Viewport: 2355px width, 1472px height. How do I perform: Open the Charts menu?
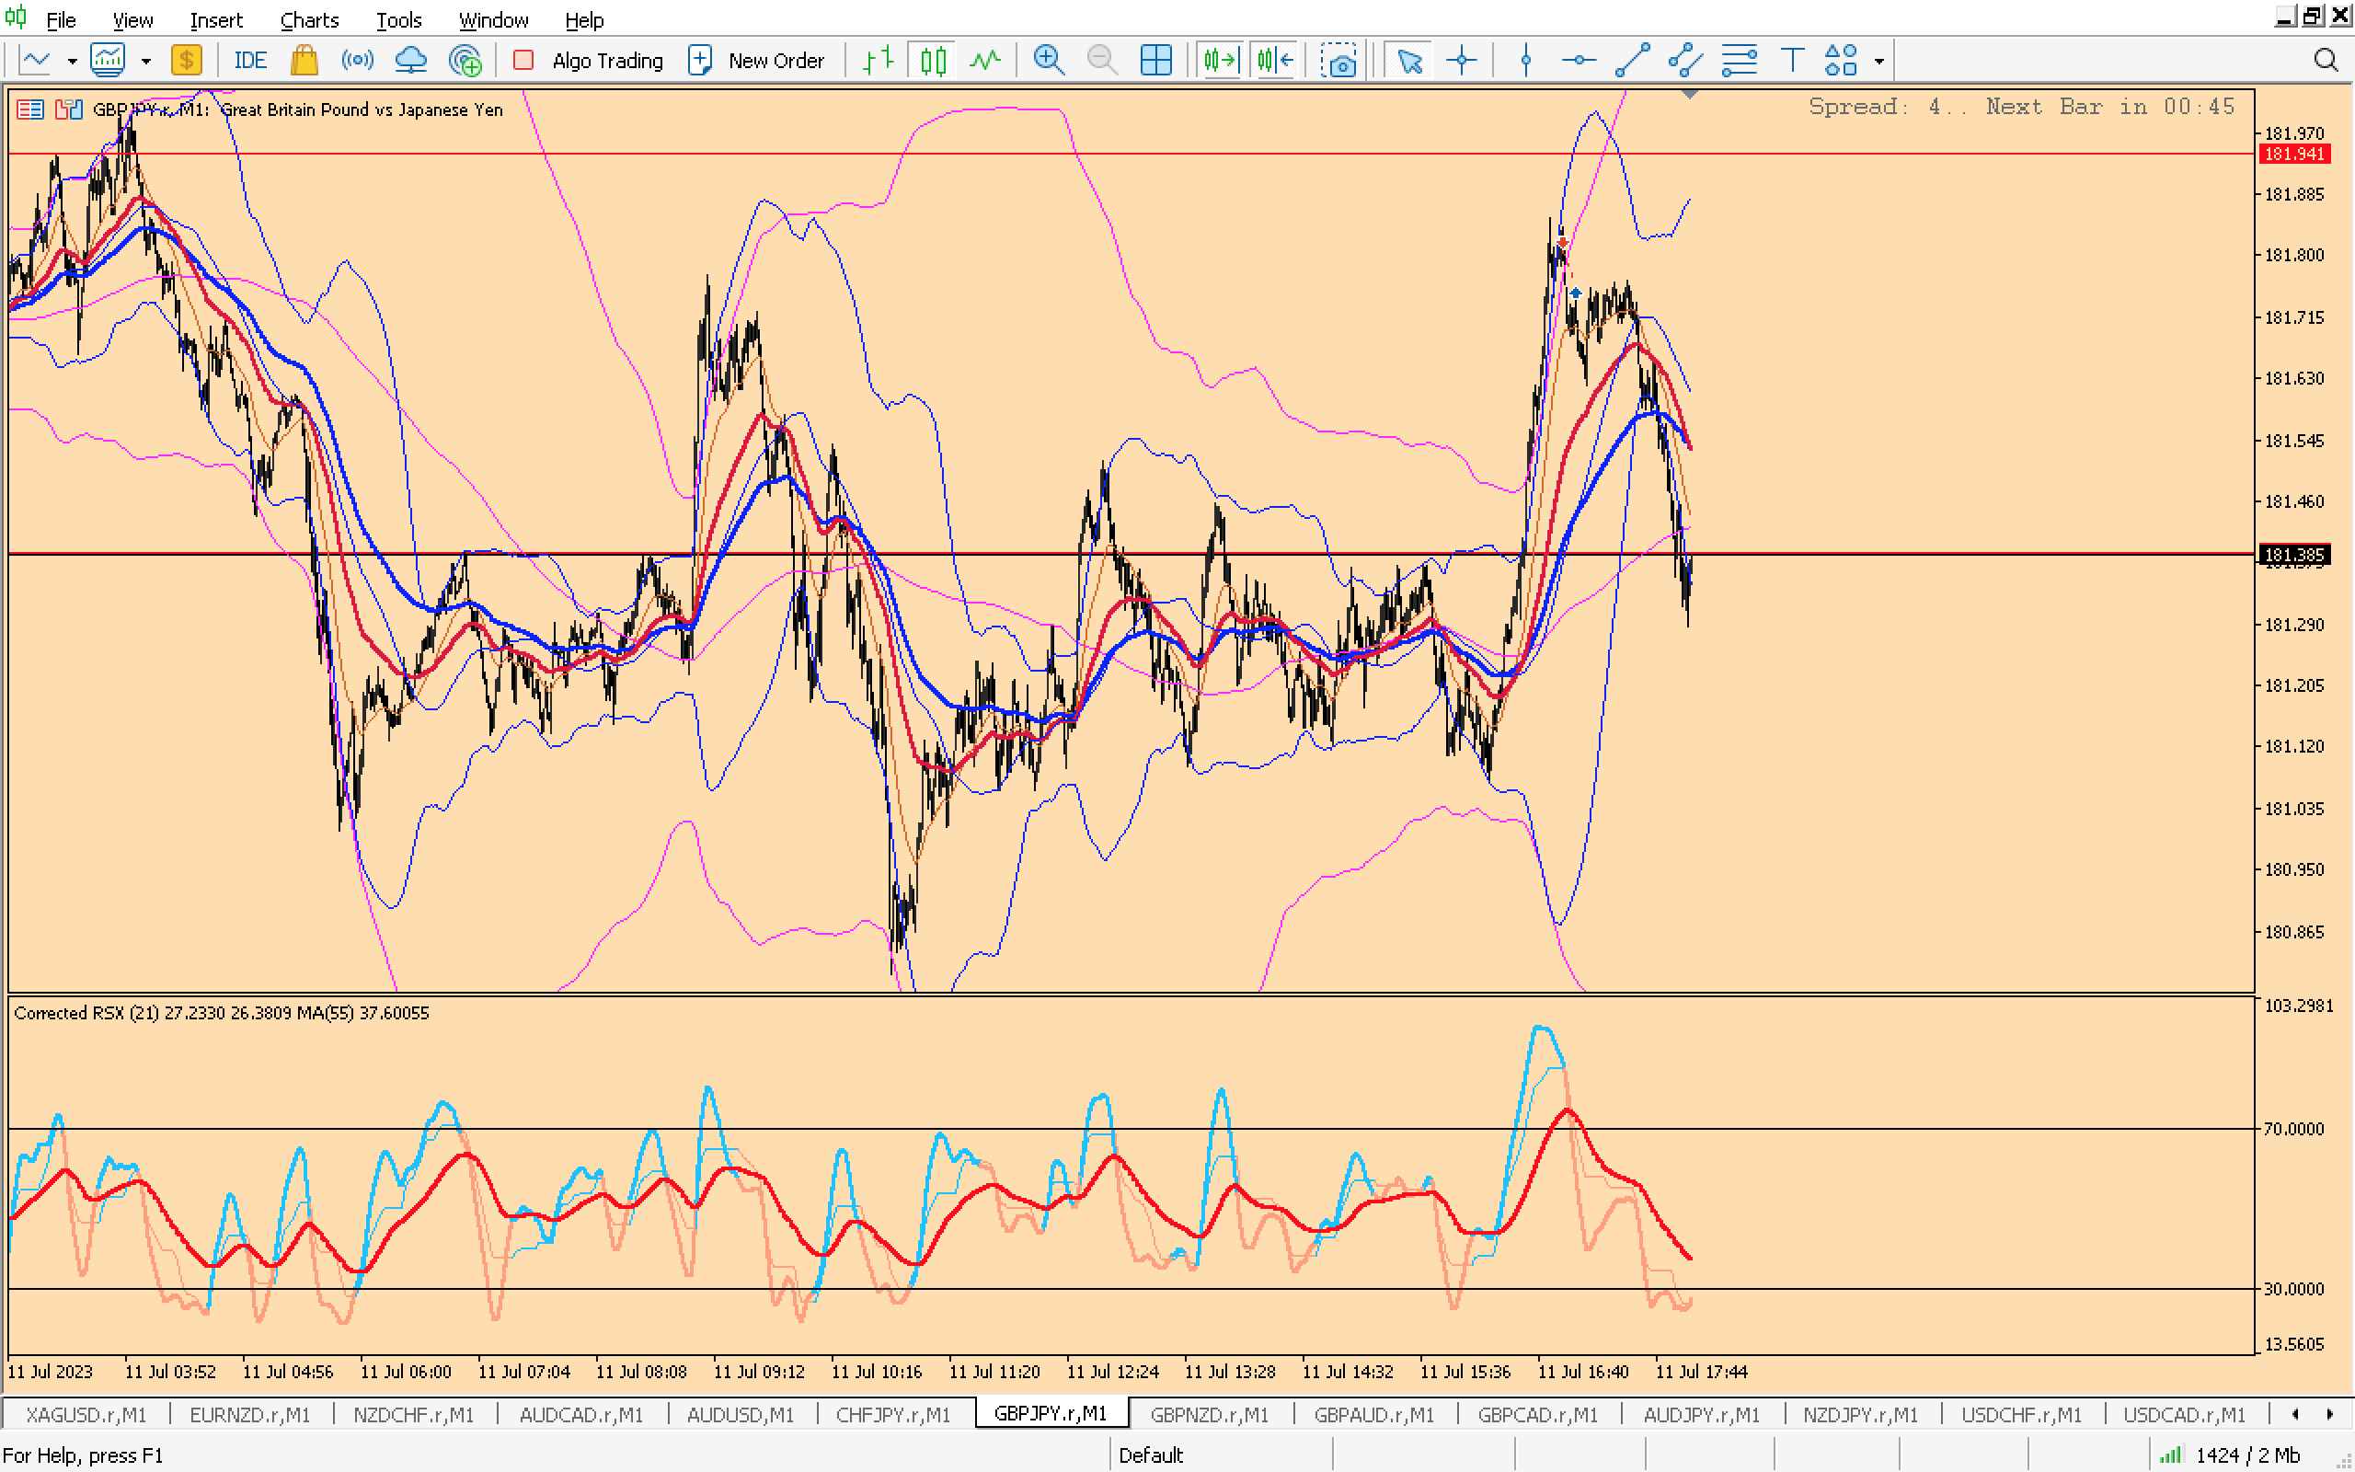pyautogui.click(x=308, y=19)
